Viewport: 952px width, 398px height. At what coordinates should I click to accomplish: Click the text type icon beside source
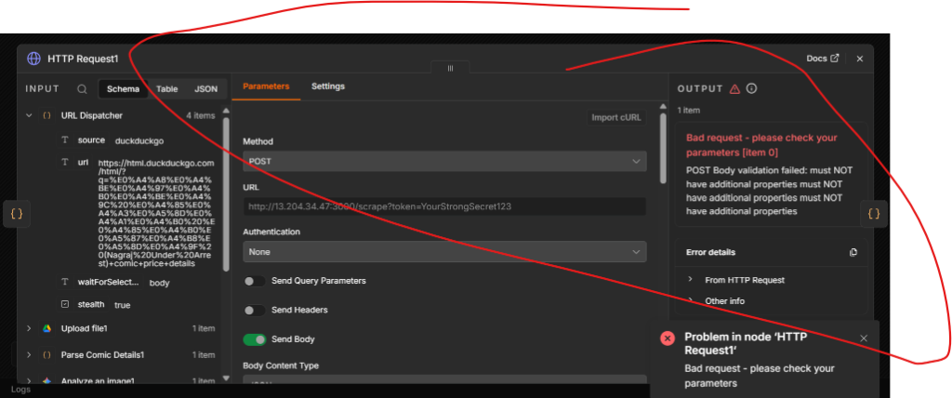(x=65, y=140)
